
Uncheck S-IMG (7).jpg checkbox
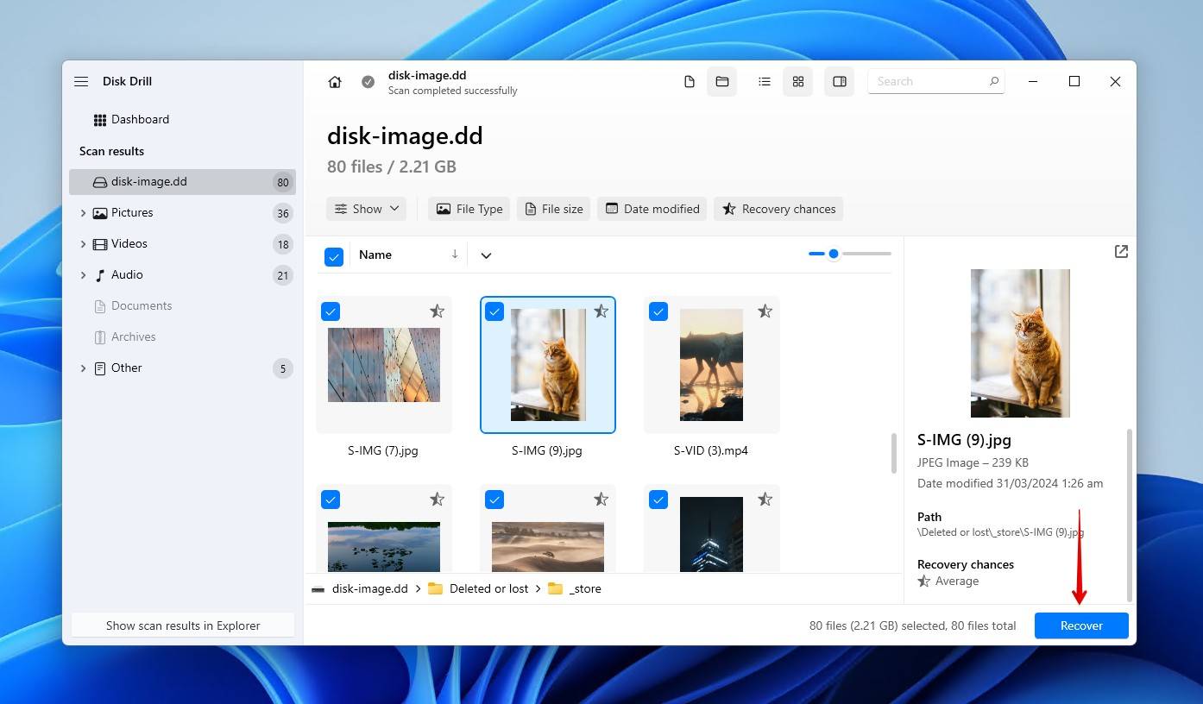click(331, 311)
